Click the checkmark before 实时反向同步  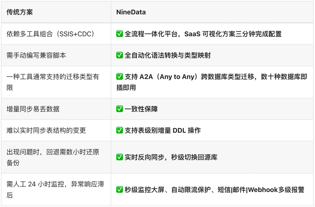click(x=120, y=157)
